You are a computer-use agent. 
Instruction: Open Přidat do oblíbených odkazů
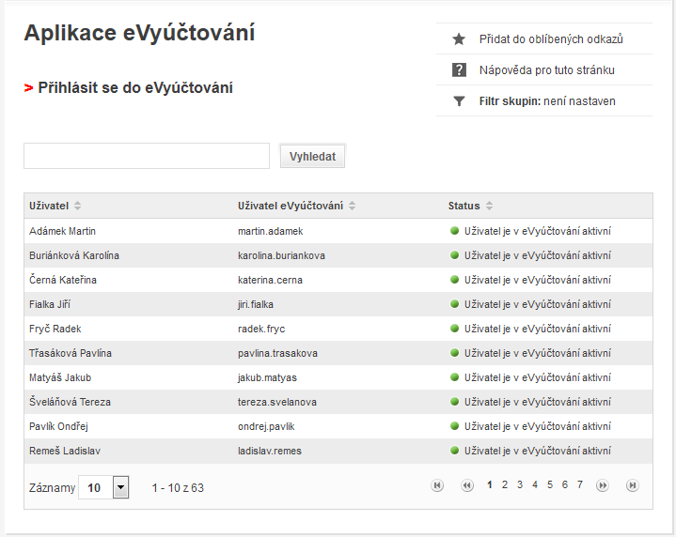click(551, 39)
